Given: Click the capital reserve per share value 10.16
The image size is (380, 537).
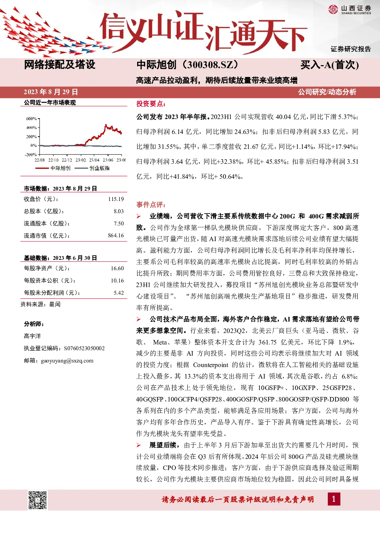Looking at the screenshot, I should point(117,281).
